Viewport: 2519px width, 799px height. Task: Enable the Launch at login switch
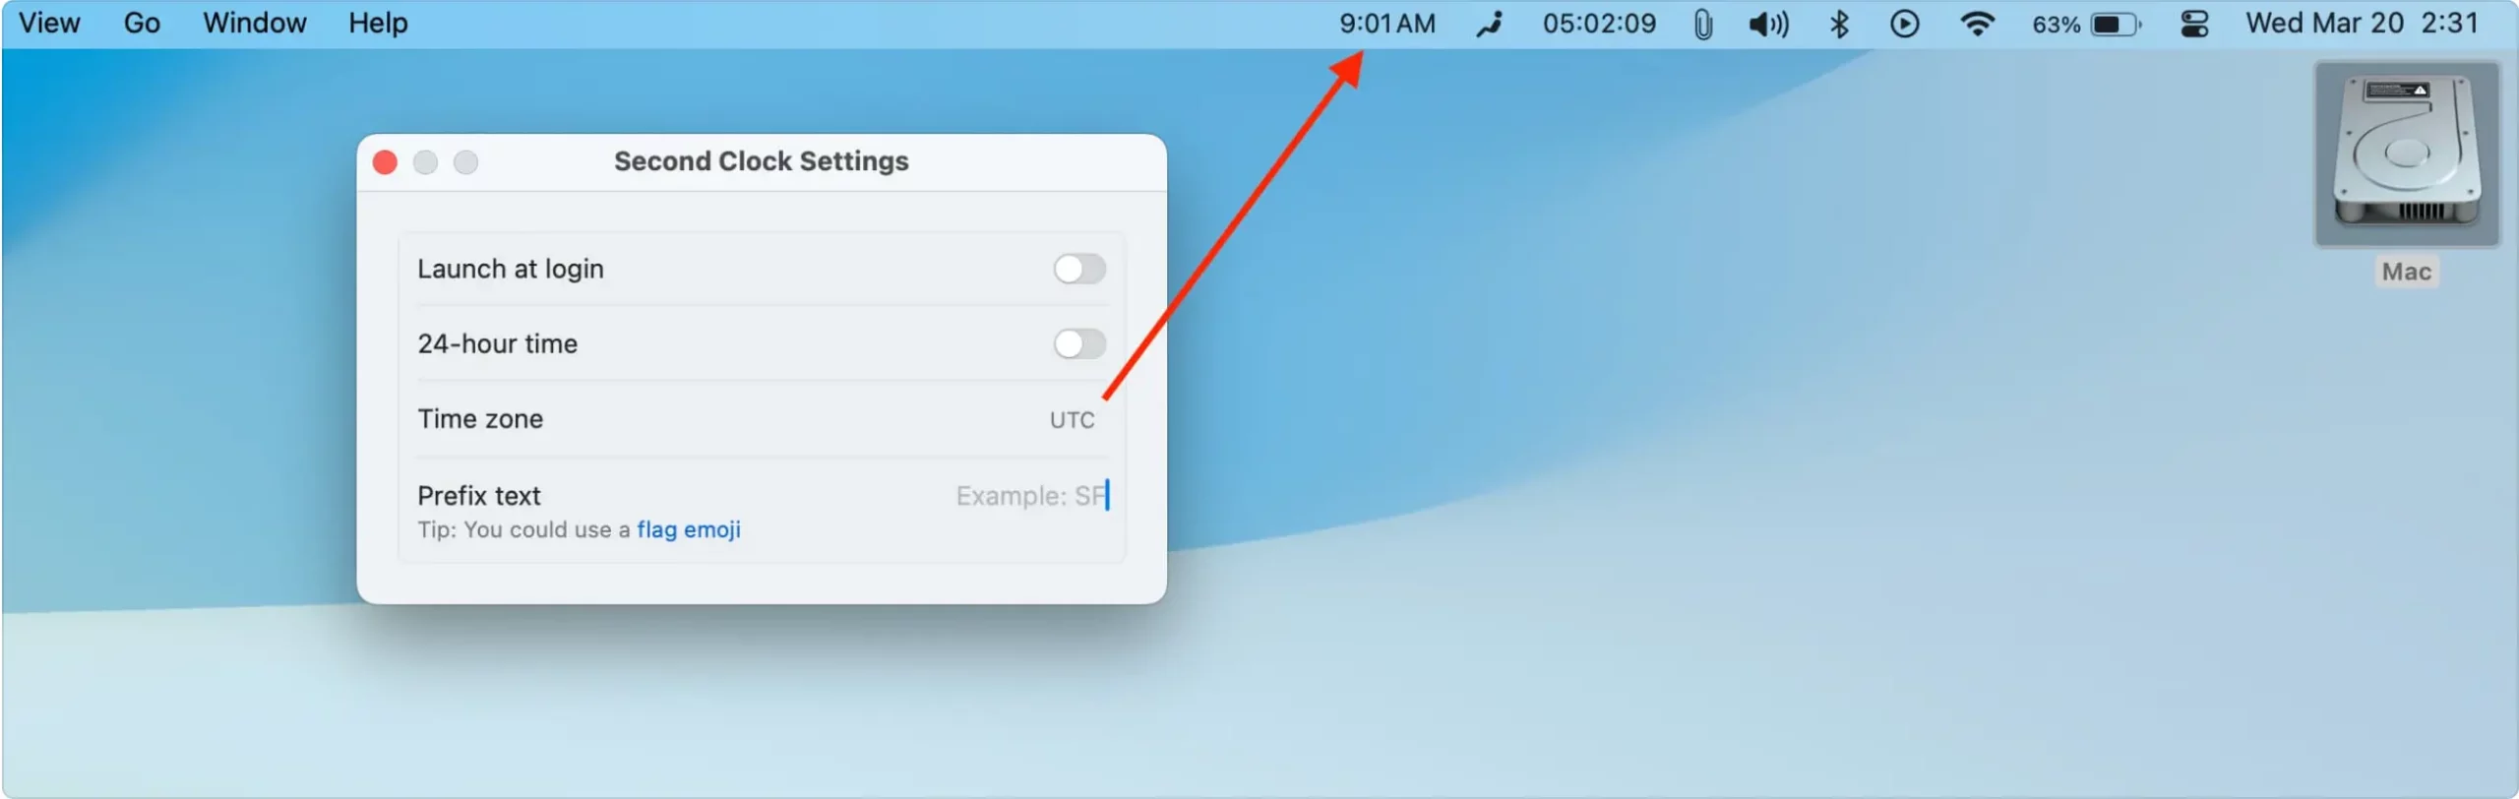(x=1079, y=269)
